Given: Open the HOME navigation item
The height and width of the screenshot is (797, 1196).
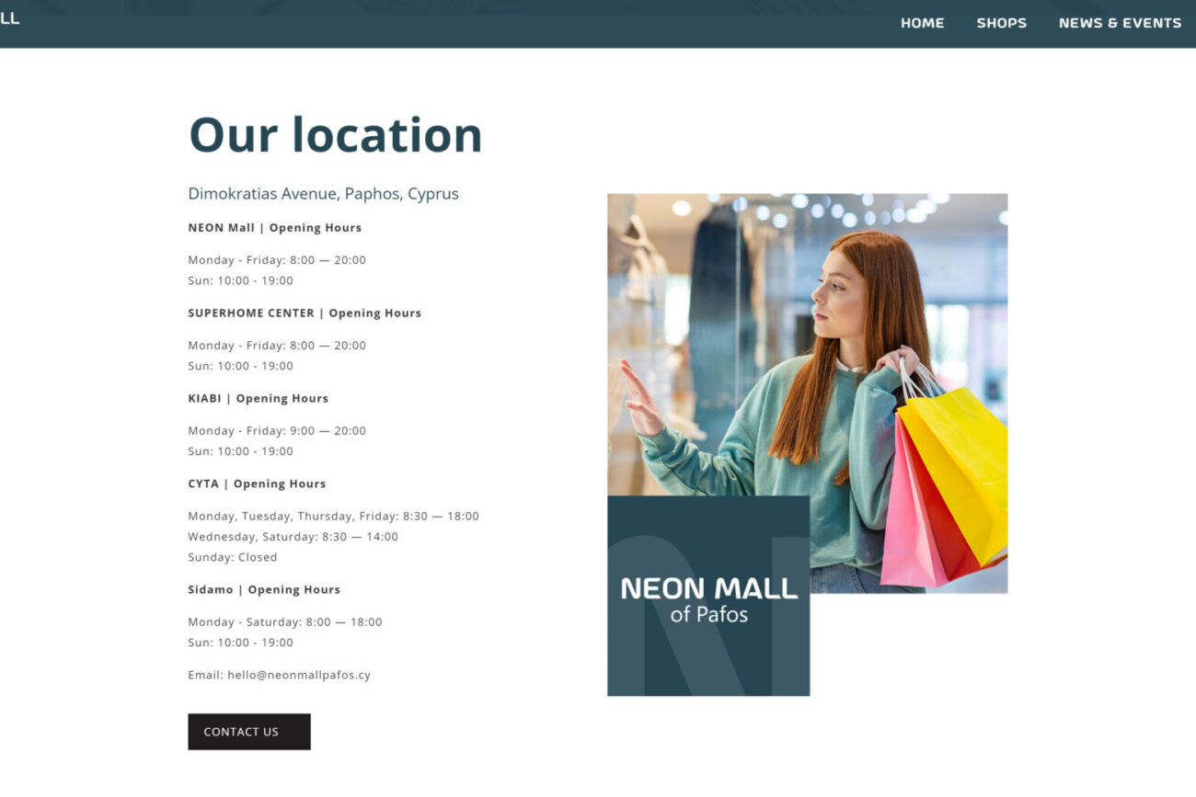Looking at the screenshot, I should [922, 23].
